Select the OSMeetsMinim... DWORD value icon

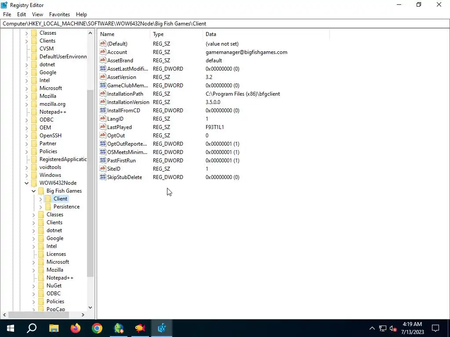(103, 152)
